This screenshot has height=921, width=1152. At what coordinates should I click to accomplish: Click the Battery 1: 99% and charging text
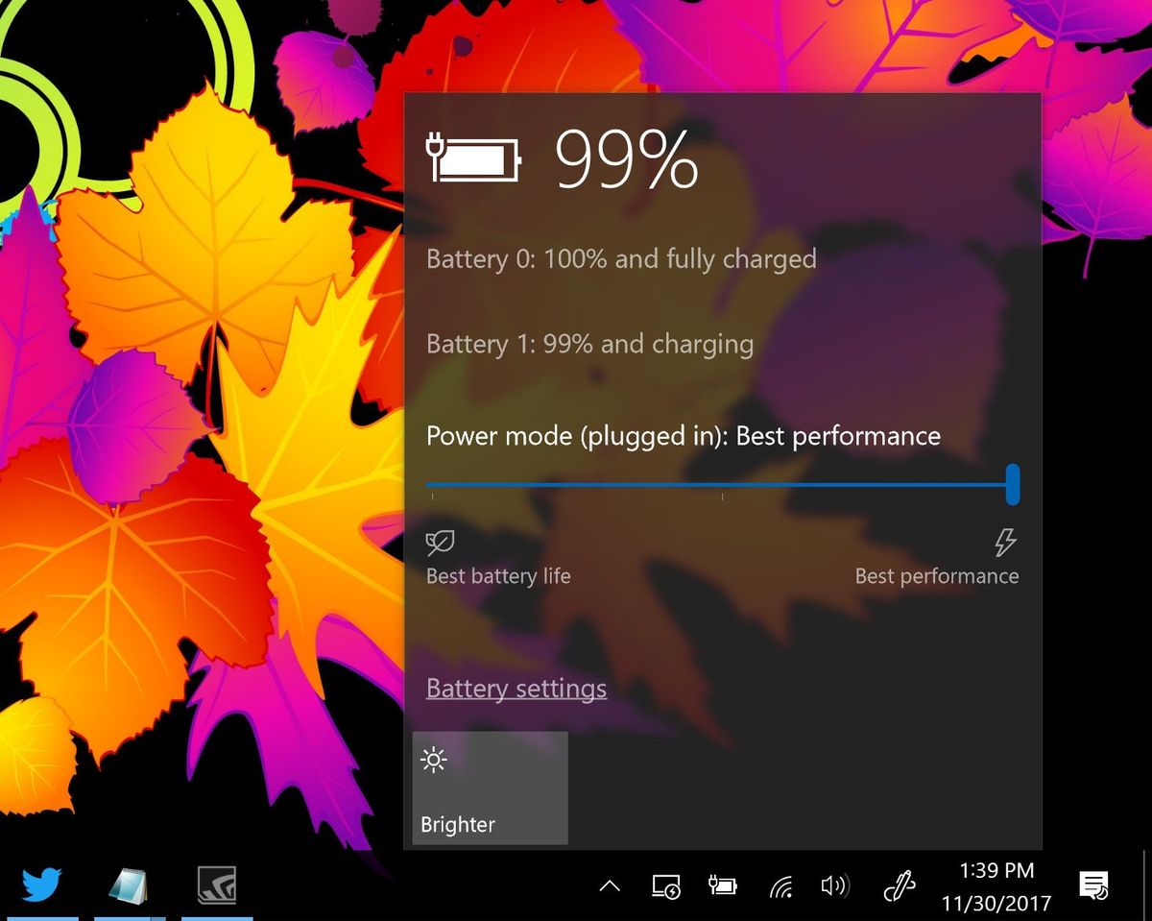pos(589,344)
